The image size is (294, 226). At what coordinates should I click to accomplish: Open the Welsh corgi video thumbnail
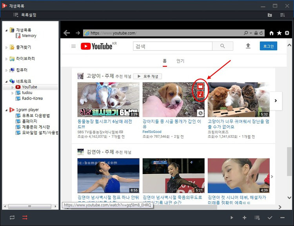point(108,100)
